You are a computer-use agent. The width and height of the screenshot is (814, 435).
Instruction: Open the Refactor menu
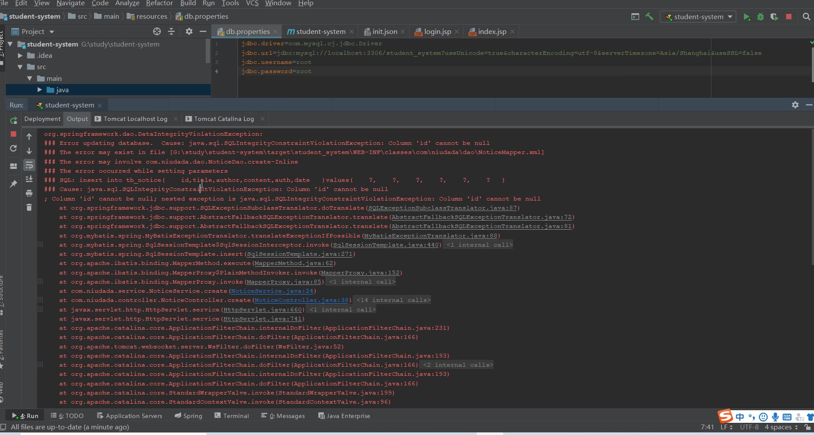(159, 3)
